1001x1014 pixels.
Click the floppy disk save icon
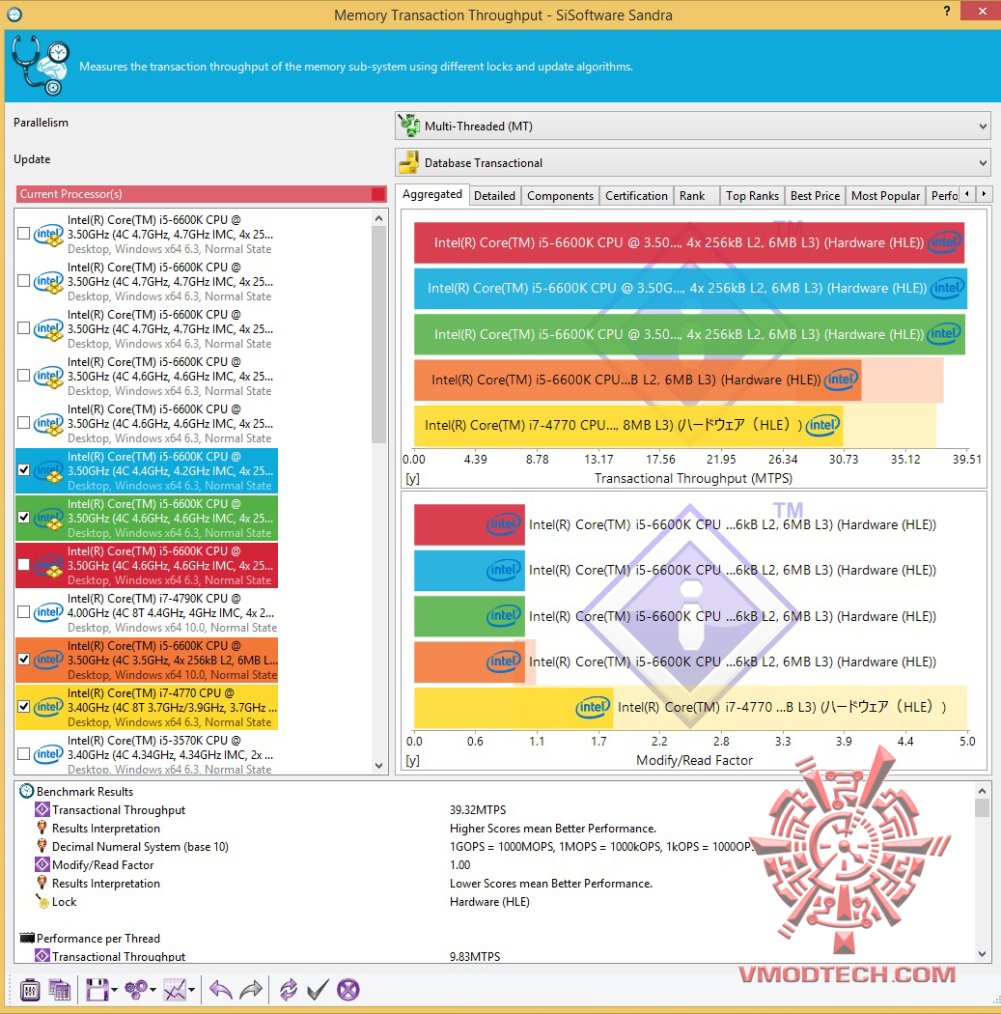click(97, 990)
